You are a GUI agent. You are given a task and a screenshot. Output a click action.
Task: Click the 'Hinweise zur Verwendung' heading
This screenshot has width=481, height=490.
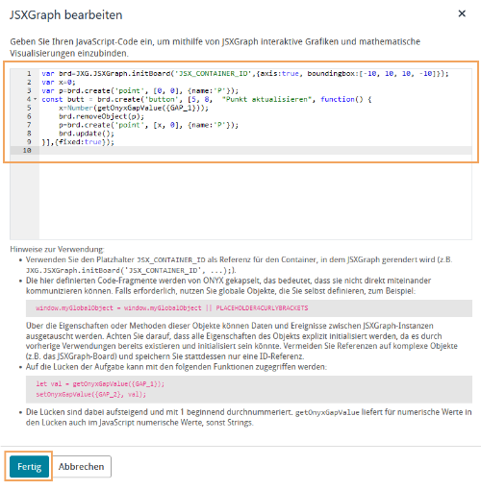click(57, 249)
